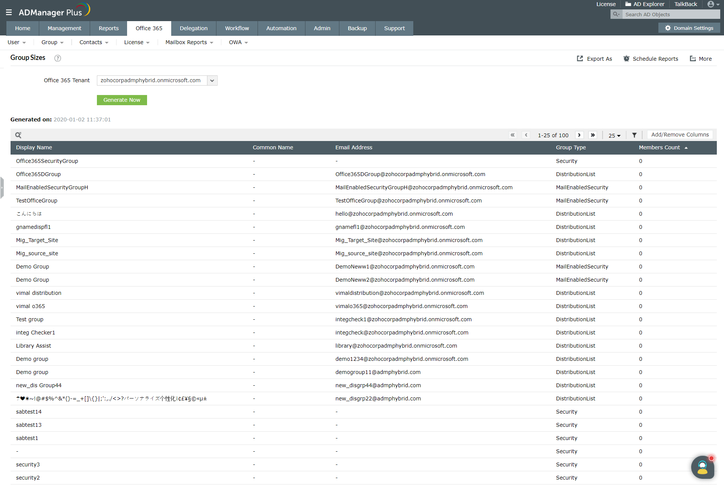
Task: Click the Generate Now button
Action: coord(122,100)
